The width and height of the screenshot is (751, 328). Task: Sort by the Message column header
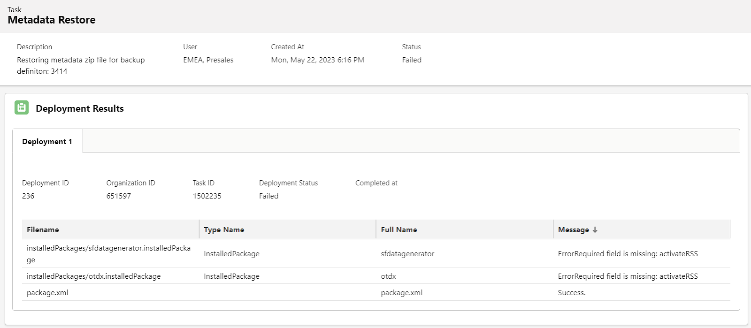[x=573, y=230]
